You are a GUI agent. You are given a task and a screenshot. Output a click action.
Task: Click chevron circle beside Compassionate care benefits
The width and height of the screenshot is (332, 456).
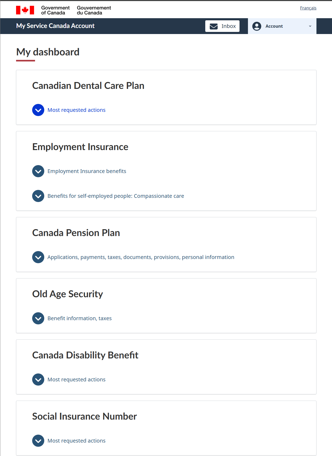coord(38,196)
